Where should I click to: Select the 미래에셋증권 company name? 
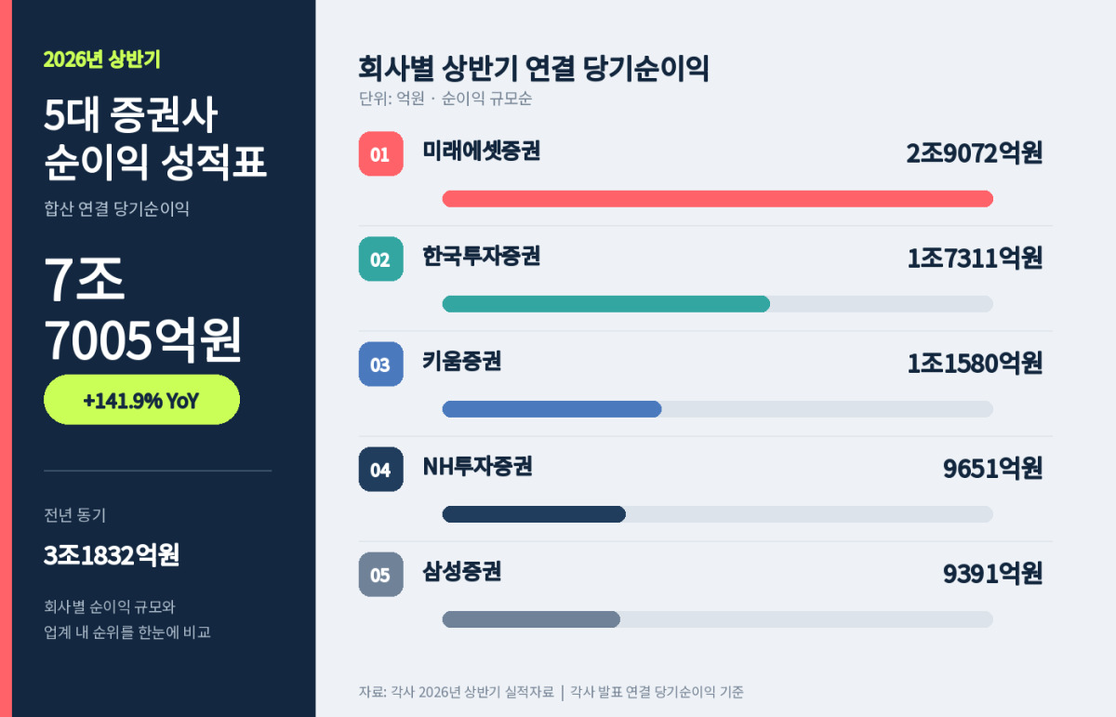pos(481,151)
